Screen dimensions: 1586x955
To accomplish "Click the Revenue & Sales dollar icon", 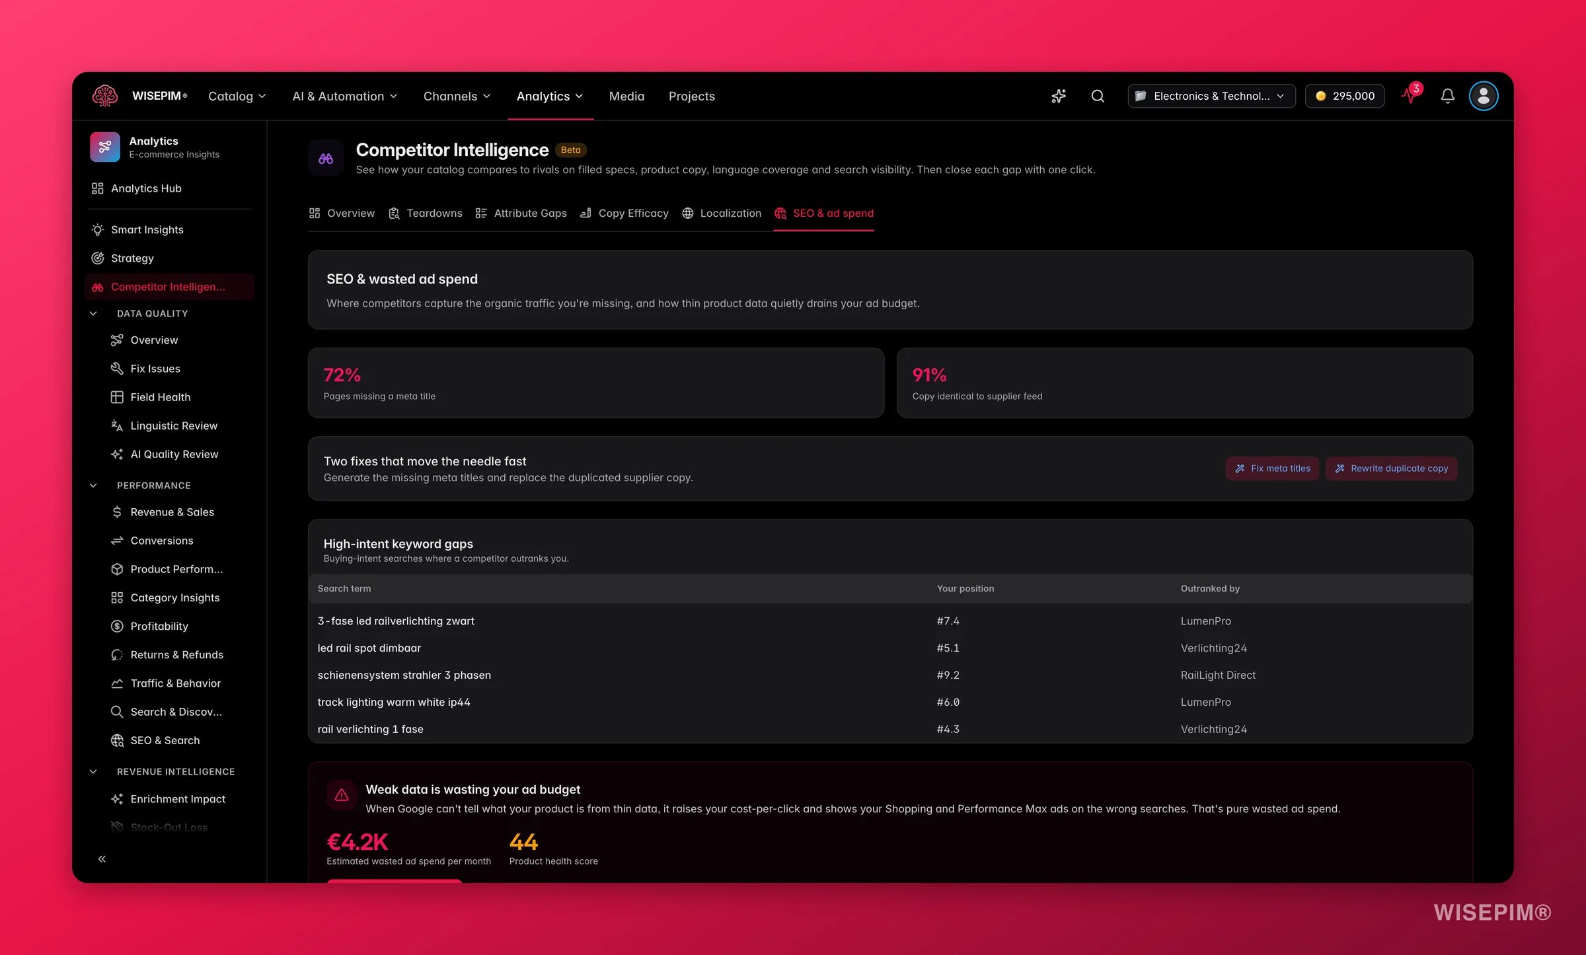I will click(x=117, y=512).
